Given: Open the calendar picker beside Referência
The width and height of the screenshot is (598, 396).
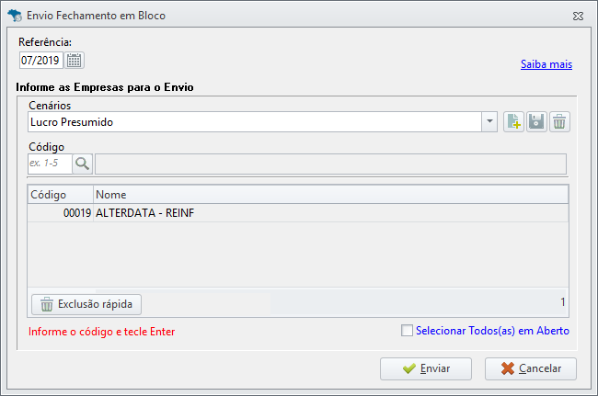Looking at the screenshot, I should 74,61.
